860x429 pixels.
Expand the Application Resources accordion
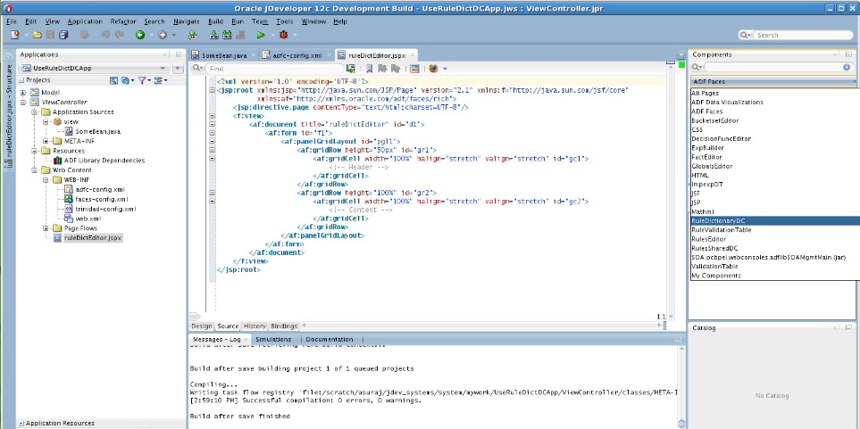[21, 424]
